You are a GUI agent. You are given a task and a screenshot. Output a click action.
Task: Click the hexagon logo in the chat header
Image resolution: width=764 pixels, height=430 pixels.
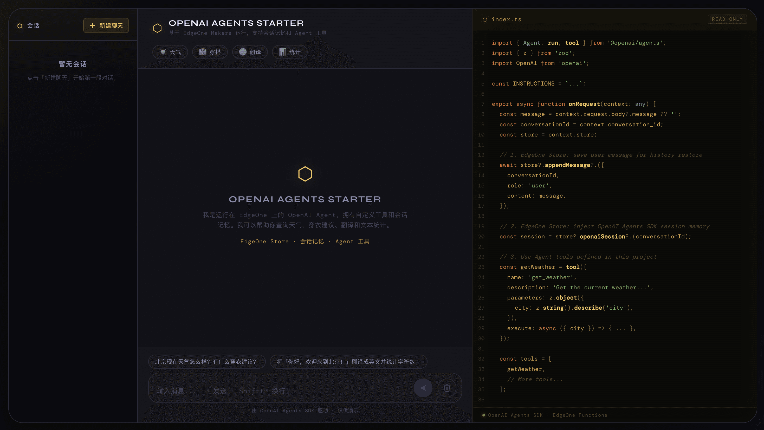coord(157,28)
